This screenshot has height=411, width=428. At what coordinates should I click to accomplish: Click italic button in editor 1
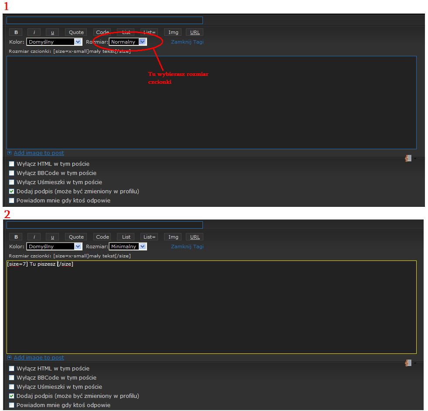pos(34,32)
